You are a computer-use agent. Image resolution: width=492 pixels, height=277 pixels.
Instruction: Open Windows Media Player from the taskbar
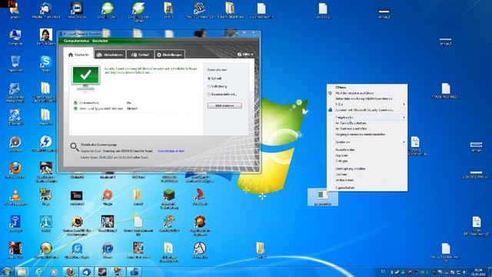(x=54, y=272)
